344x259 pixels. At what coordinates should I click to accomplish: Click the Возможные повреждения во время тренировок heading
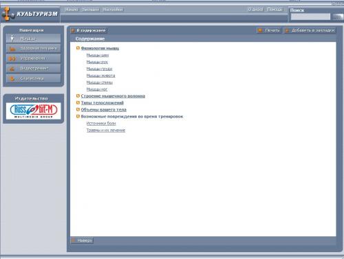(x=132, y=116)
